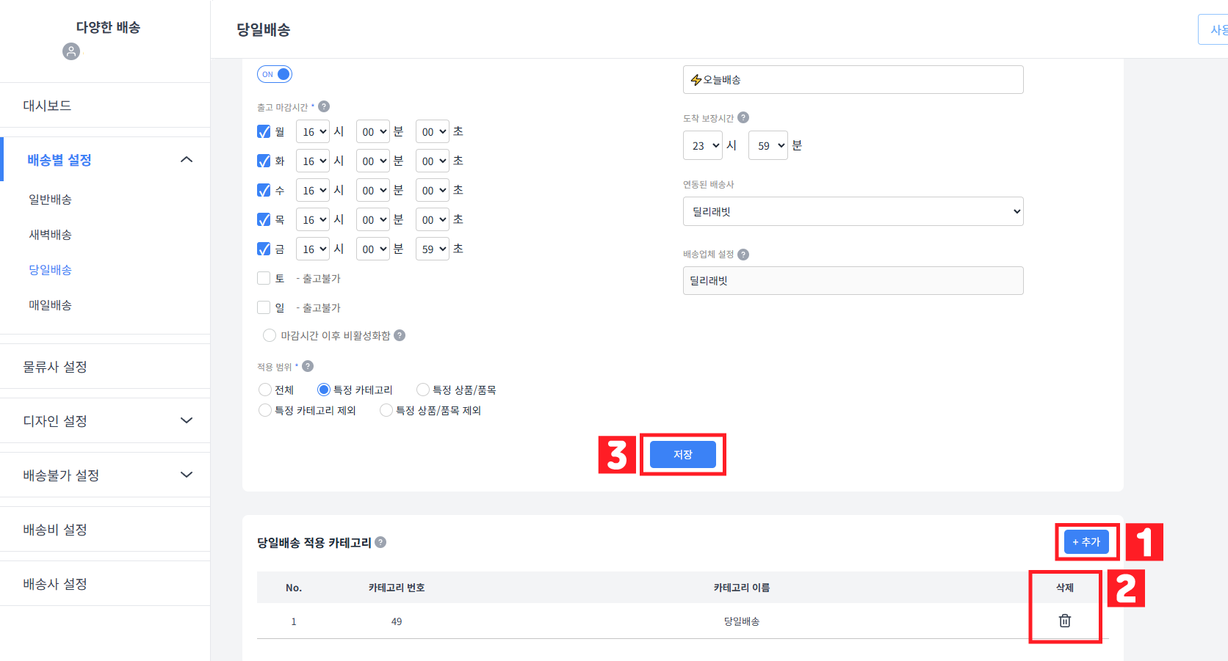
Task: Open the 연동된 배송사 dropdown showing 딜리래빗
Action: pos(852,211)
